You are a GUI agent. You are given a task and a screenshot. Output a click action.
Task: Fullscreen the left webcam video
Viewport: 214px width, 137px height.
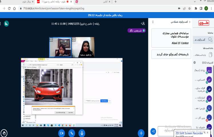click(51, 39)
